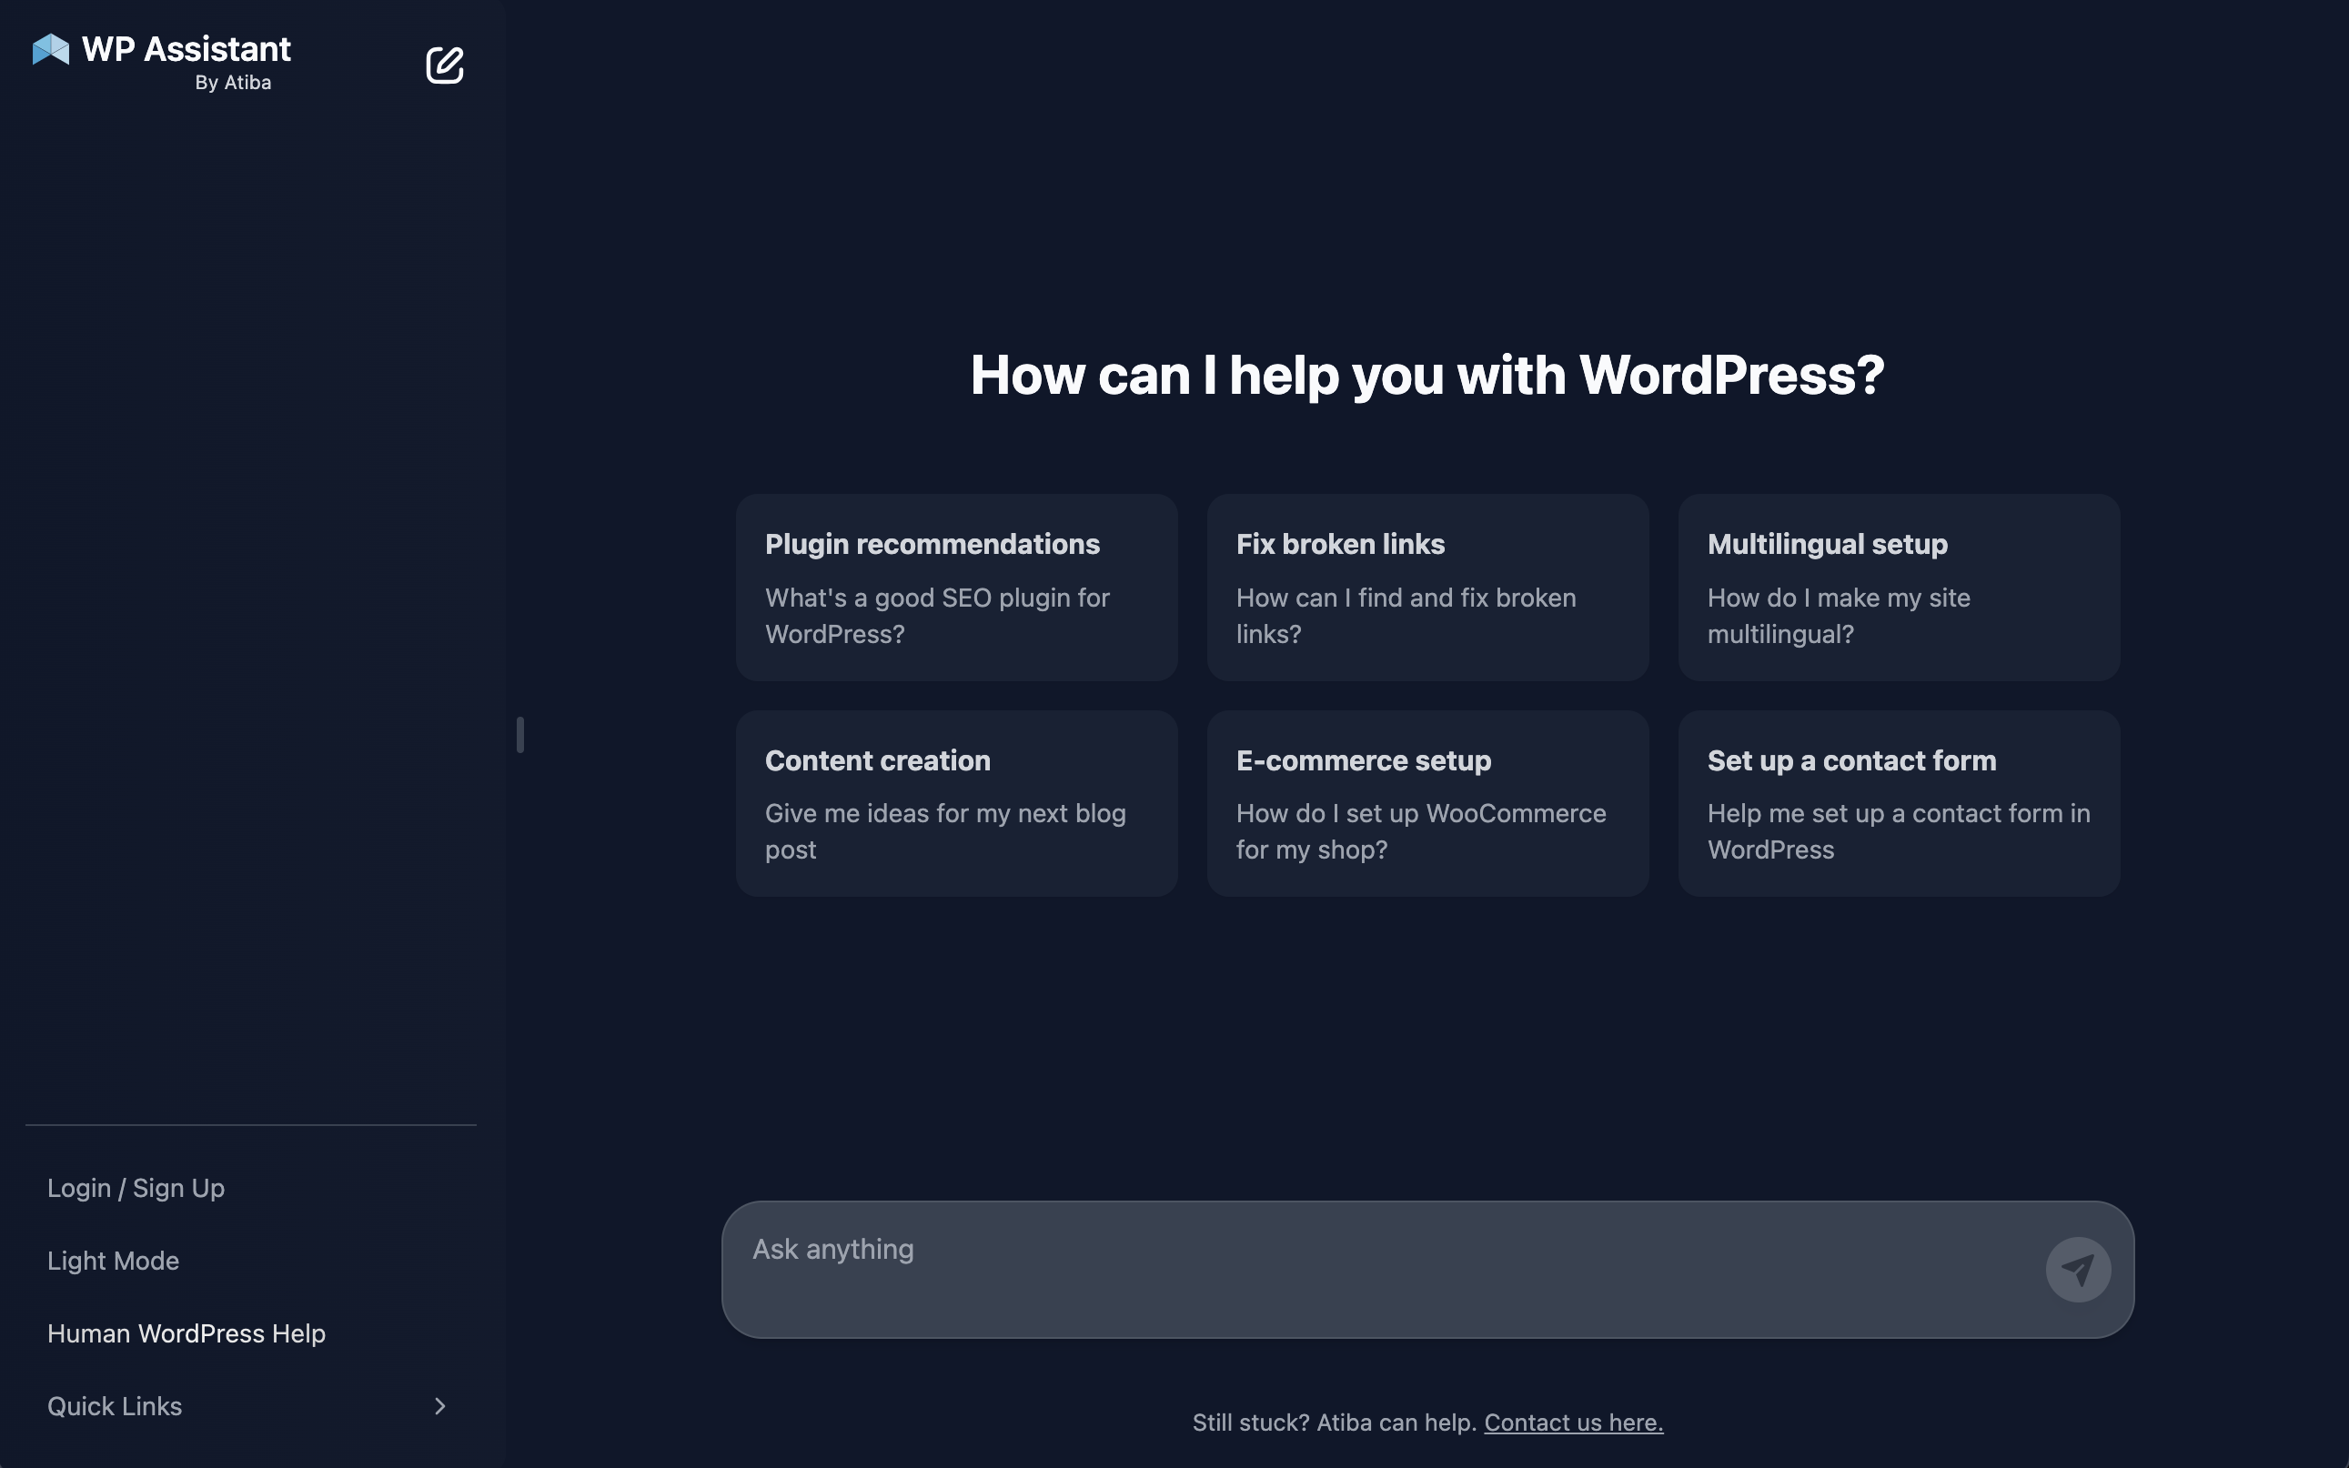The height and width of the screenshot is (1468, 2349).
Task: Focus the Ask anything input field
Action: point(1379,1268)
